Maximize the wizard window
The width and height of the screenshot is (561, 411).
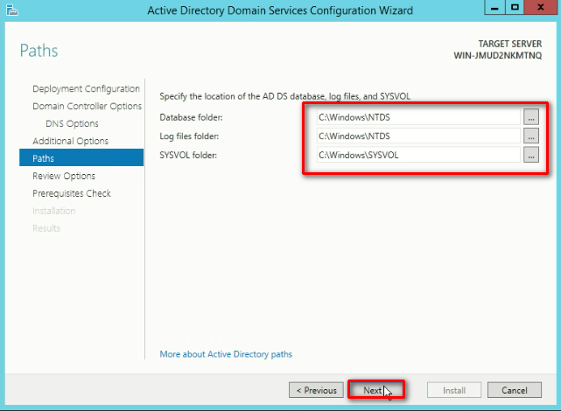pos(515,7)
